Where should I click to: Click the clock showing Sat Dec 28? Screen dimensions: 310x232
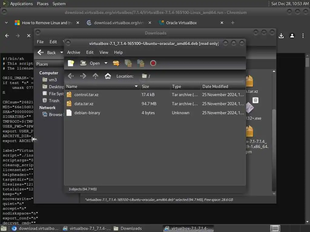(290, 4)
